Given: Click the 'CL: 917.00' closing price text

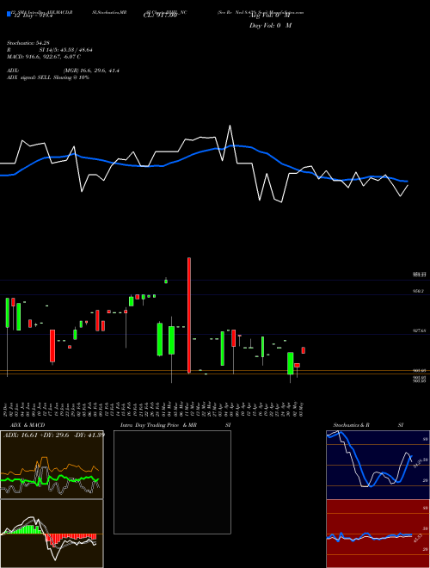Looking at the screenshot, I should 160,15.
